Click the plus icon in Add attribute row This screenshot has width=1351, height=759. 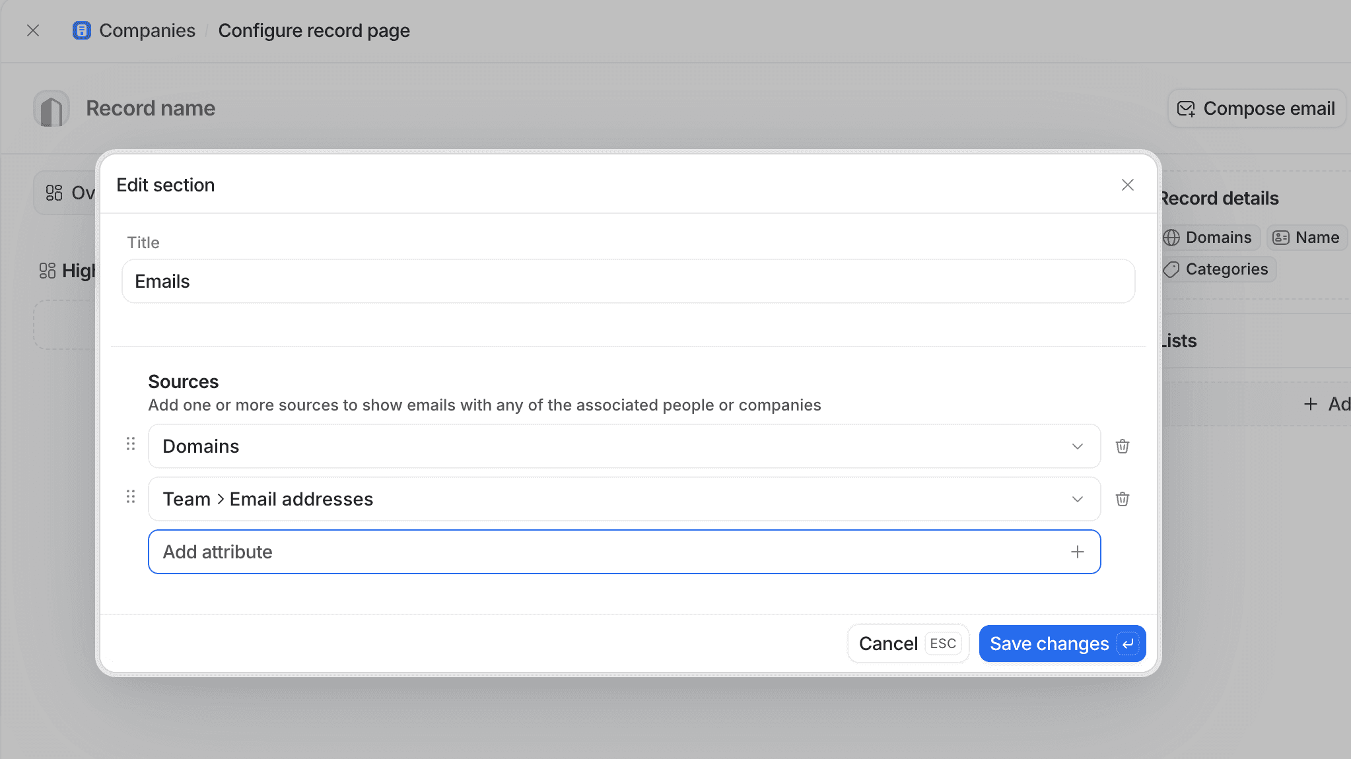pyautogui.click(x=1077, y=552)
